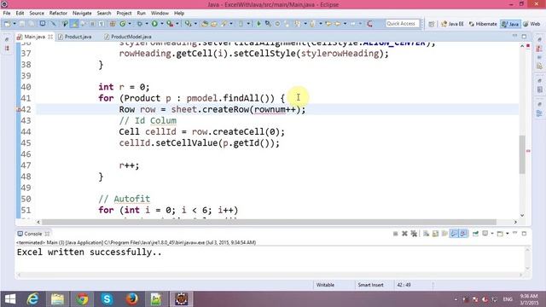The image size is (546, 307).
Task: Open the New file dropdown arrow
Action: 15,24
